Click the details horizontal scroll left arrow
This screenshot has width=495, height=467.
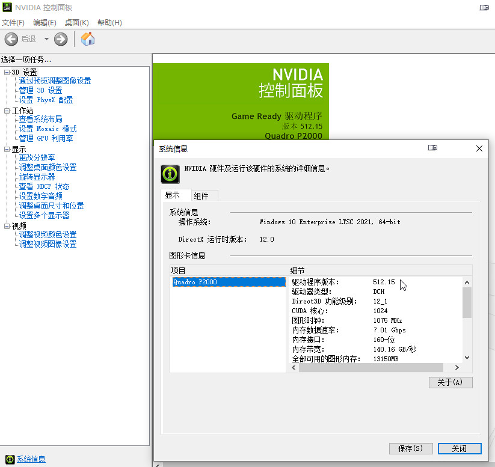294,368
